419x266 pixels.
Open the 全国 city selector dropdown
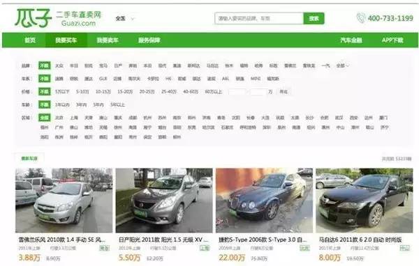tap(125, 18)
